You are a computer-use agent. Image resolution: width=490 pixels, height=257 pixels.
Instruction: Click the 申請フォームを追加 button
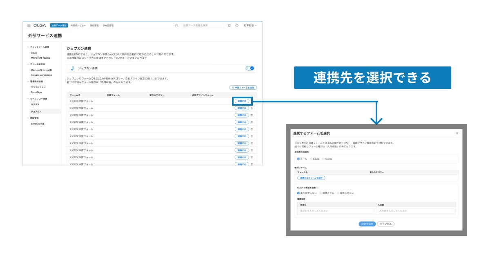pos(243,88)
